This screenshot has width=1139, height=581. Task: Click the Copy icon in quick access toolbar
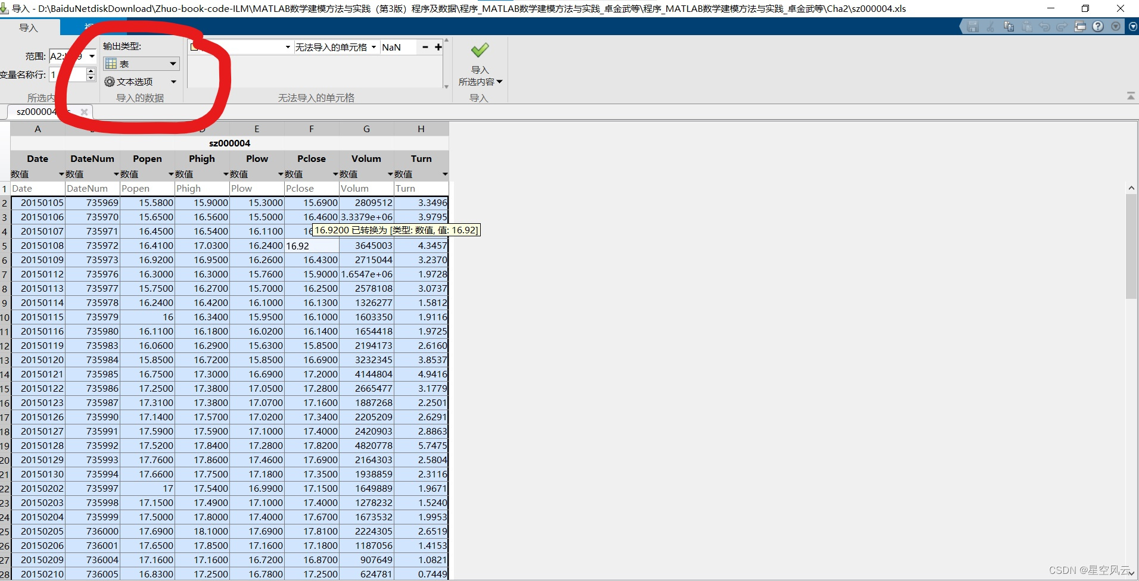tap(1009, 27)
